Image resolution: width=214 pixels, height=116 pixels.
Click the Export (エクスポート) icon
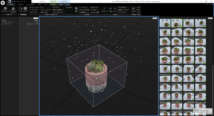(x=104, y=10)
